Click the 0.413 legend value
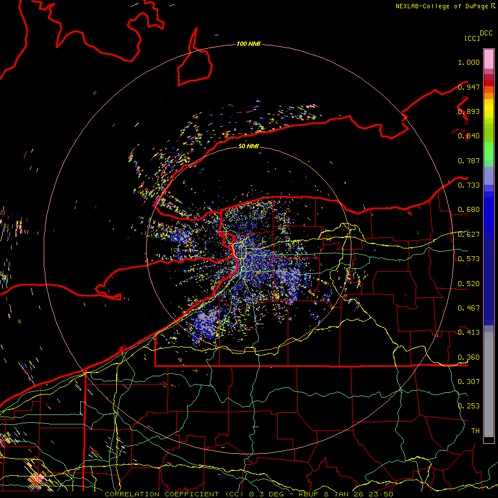This screenshot has width=498, height=498. pos(469,333)
